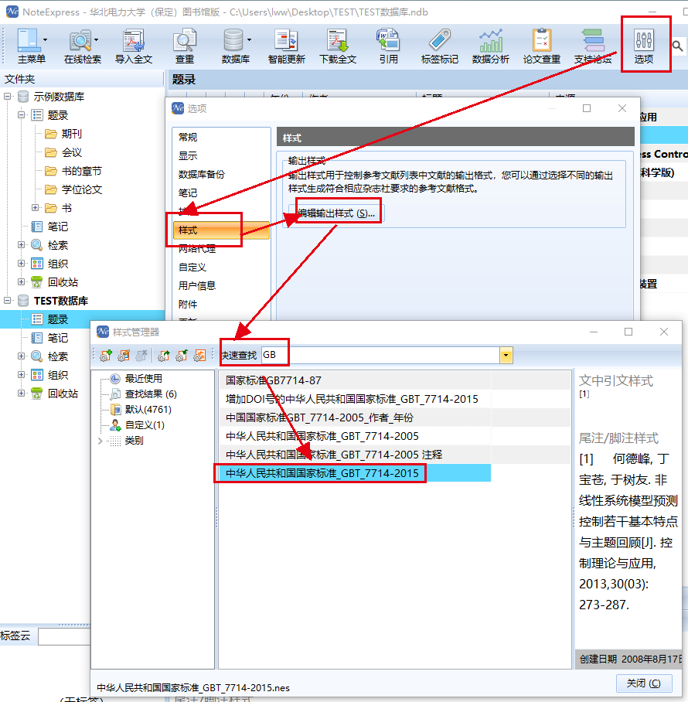Image resolution: width=688 pixels, height=702 pixels.
Task: Click the export style icon with green arrow
Action: (x=164, y=356)
